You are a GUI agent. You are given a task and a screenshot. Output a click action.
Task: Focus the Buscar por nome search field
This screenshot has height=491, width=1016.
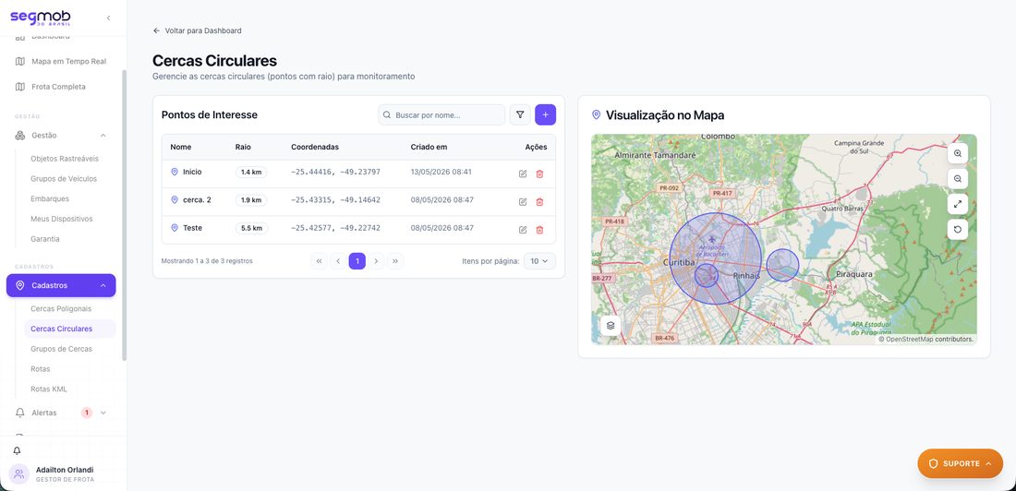(441, 114)
